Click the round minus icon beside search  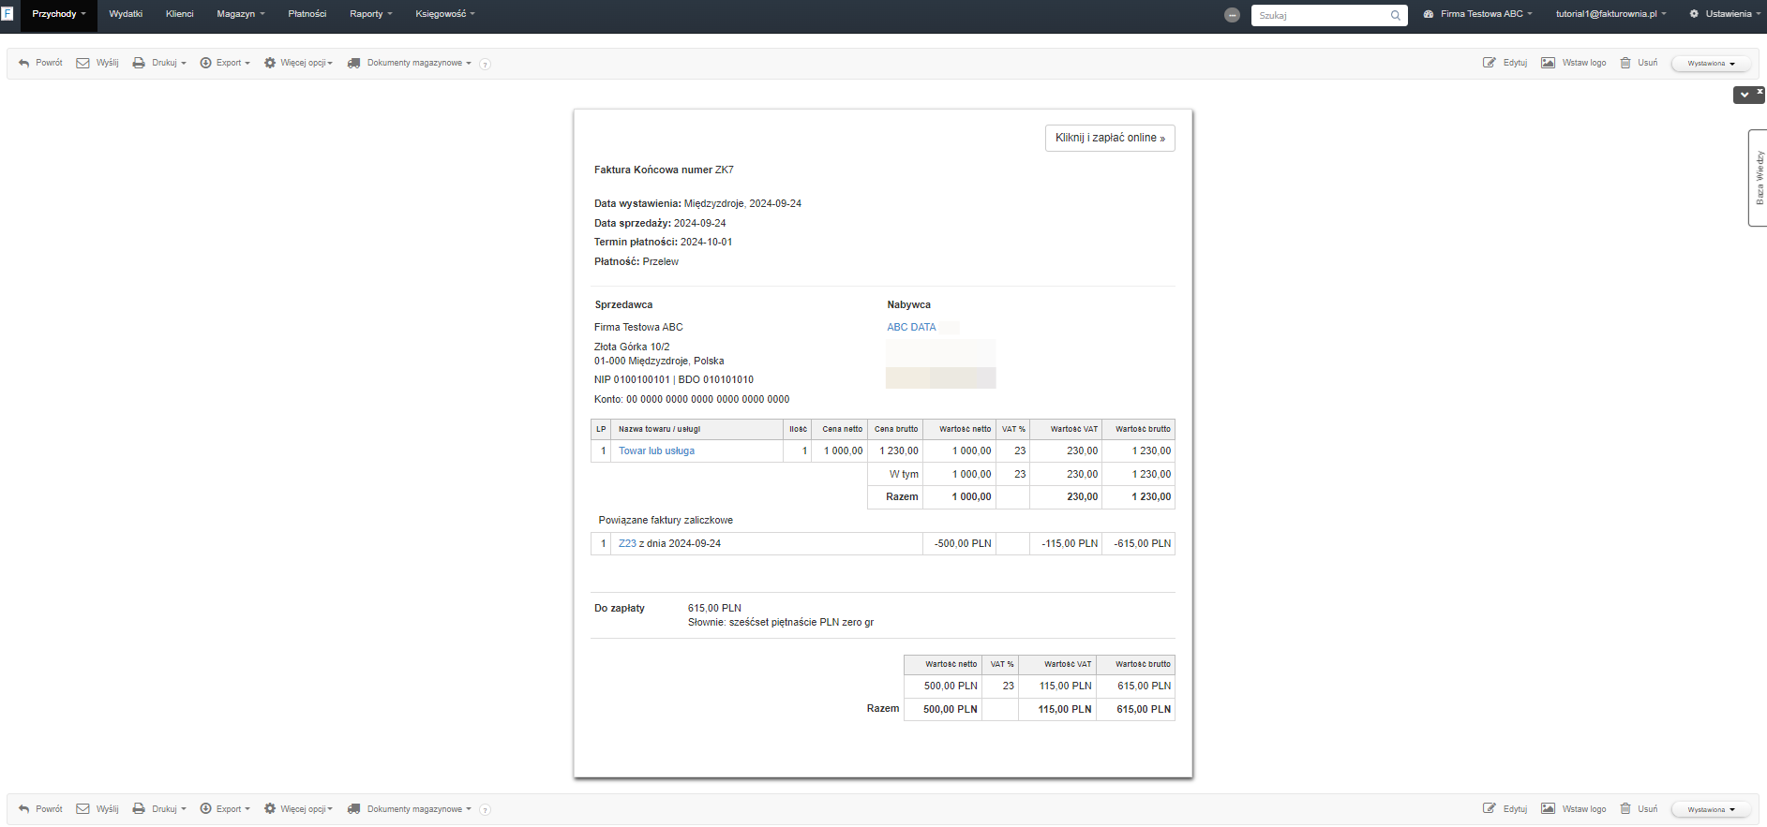1233,15
